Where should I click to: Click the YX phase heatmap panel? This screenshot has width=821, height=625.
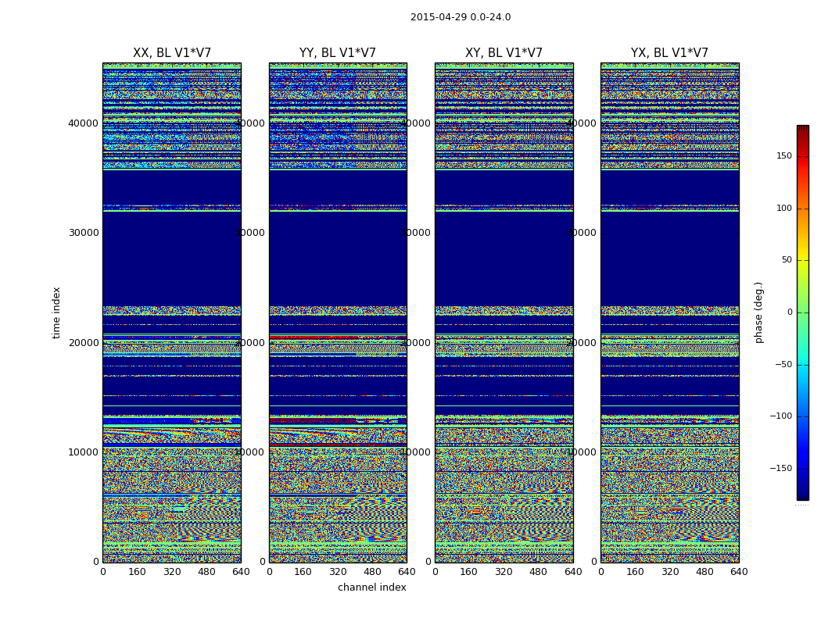click(669, 312)
